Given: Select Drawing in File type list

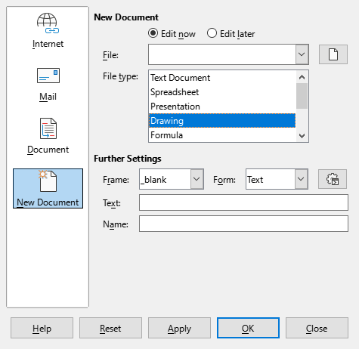Looking at the screenshot, I should pos(222,121).
